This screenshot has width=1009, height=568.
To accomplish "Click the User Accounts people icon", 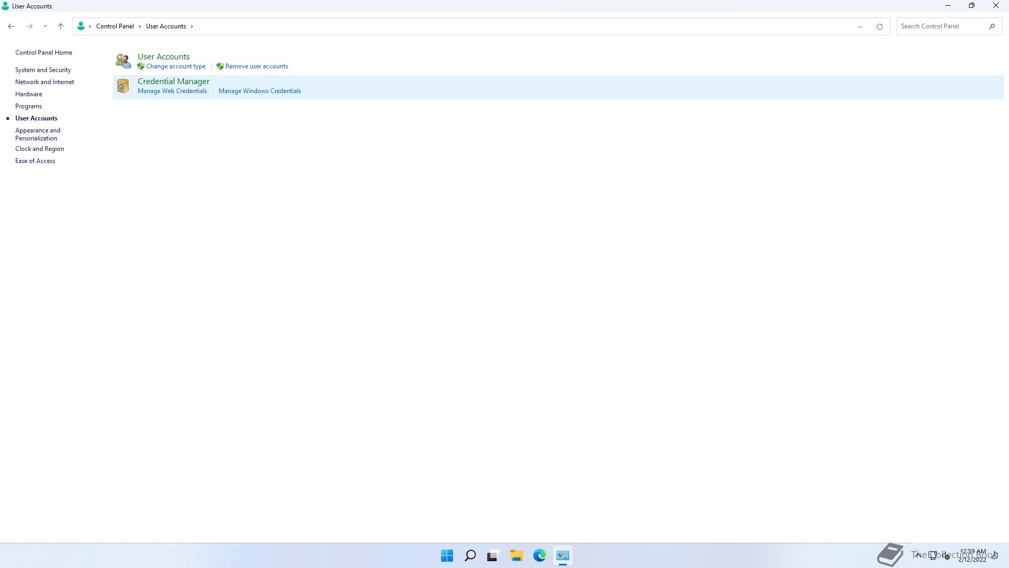I will 123,61.
